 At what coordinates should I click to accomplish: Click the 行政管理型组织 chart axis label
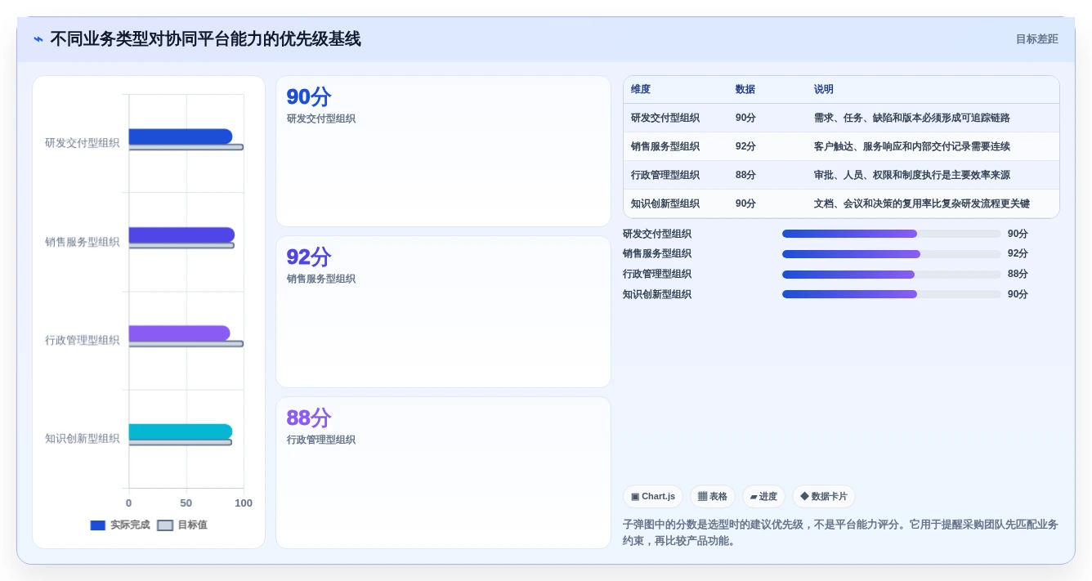82,340
